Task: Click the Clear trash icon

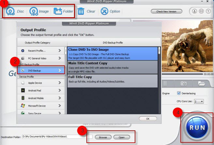Action: click(81, 11)
